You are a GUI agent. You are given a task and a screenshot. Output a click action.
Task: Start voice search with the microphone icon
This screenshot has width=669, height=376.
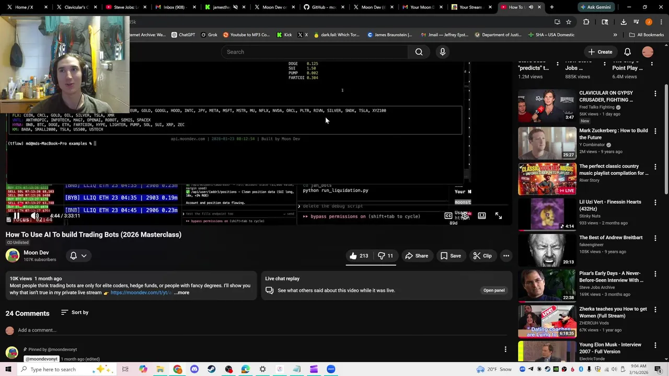tap(443, 52)
